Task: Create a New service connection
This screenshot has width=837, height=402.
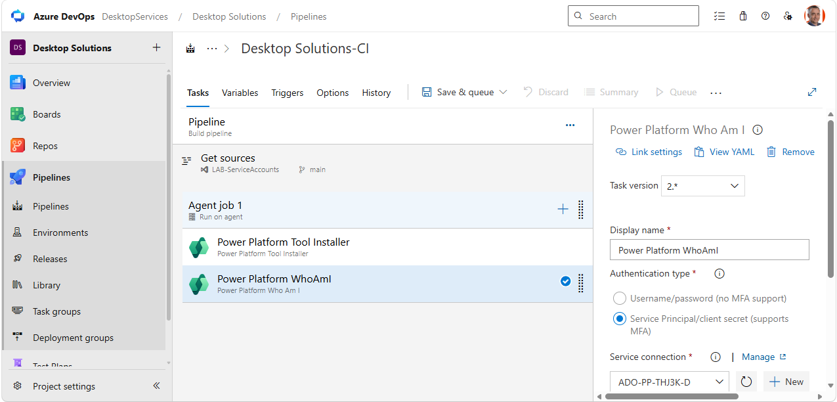Action: click(x=786, y=382)
